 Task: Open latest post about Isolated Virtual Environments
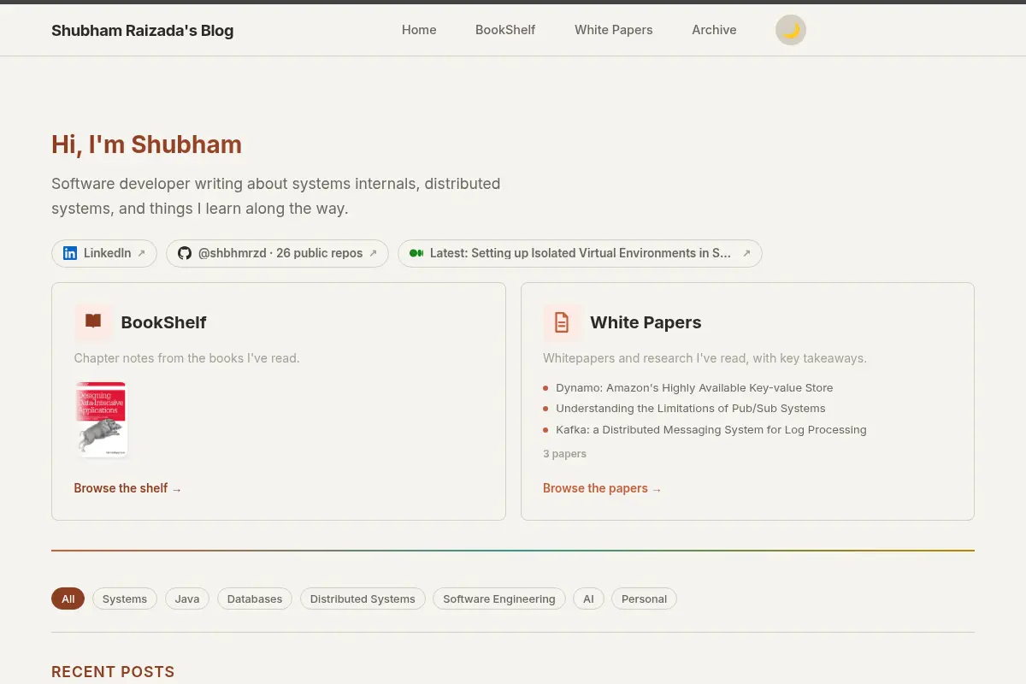(580, 253)
